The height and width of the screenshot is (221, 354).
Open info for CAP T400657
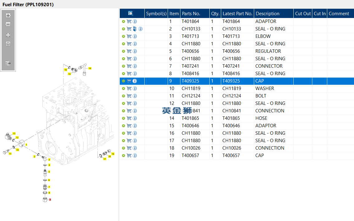click(x=135, y=155)
